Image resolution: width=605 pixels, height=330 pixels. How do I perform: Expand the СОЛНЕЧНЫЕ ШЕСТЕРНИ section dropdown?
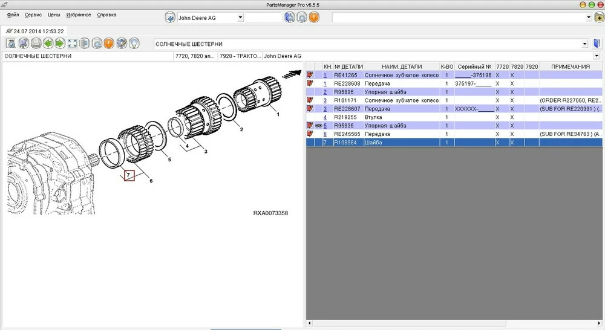(584, 44)
